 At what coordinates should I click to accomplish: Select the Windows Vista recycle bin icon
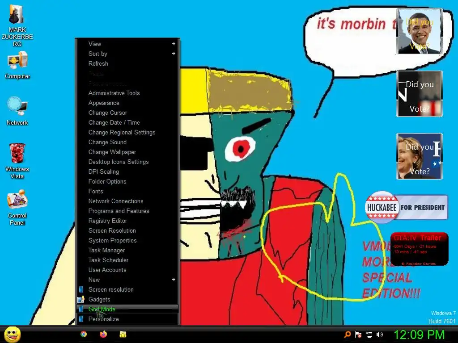click(x=17, y=160)
